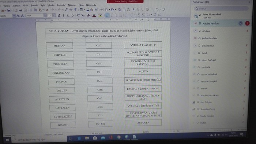Click the Save document icon
Image resolution: width=256 pixels, height=144 pixels.
(9, 10)
